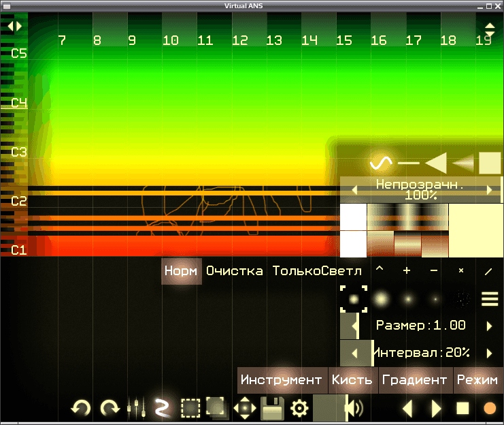Click the orange record circle button
The height and width of the screenshot is (425, 504).
click(490, 408)
